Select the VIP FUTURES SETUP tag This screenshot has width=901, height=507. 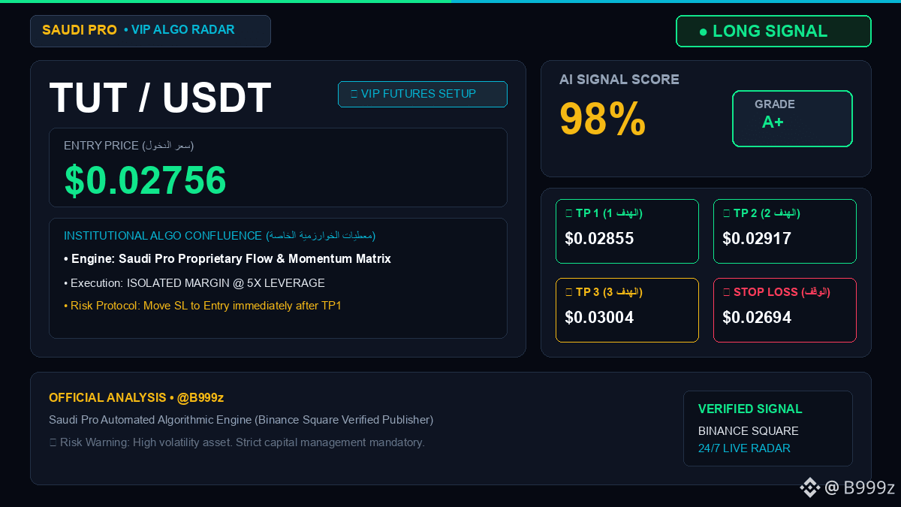[423, 94]
